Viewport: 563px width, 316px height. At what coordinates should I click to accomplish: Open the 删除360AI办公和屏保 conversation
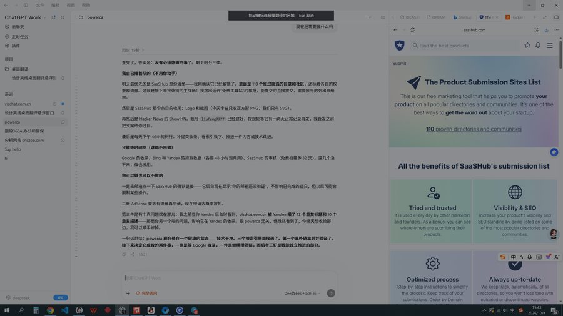pos(35,131)
